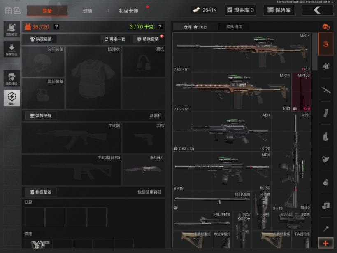This screenshot has height=253, width=337.
Task: Select the FA四代托 stock item
Action: click(301, 240)
